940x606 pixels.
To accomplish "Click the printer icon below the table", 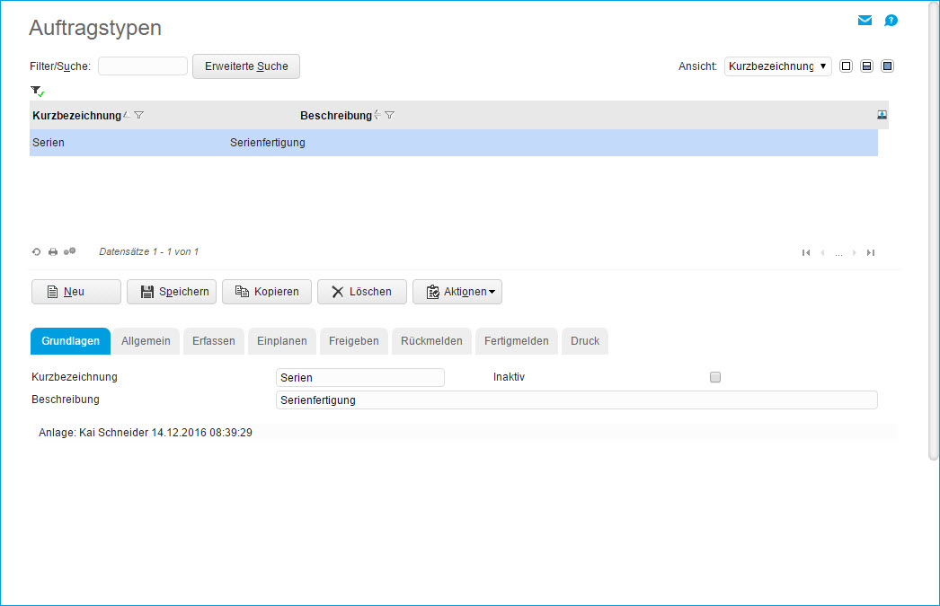I will [x=53, y=252].
